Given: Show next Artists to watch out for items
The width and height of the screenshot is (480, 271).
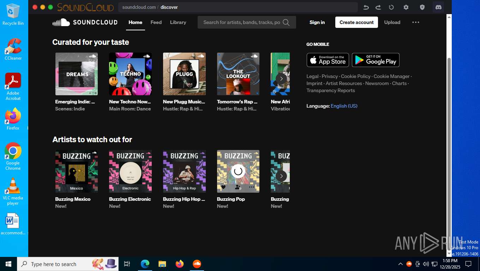Looking at the screenshot, I should point(281,176).
